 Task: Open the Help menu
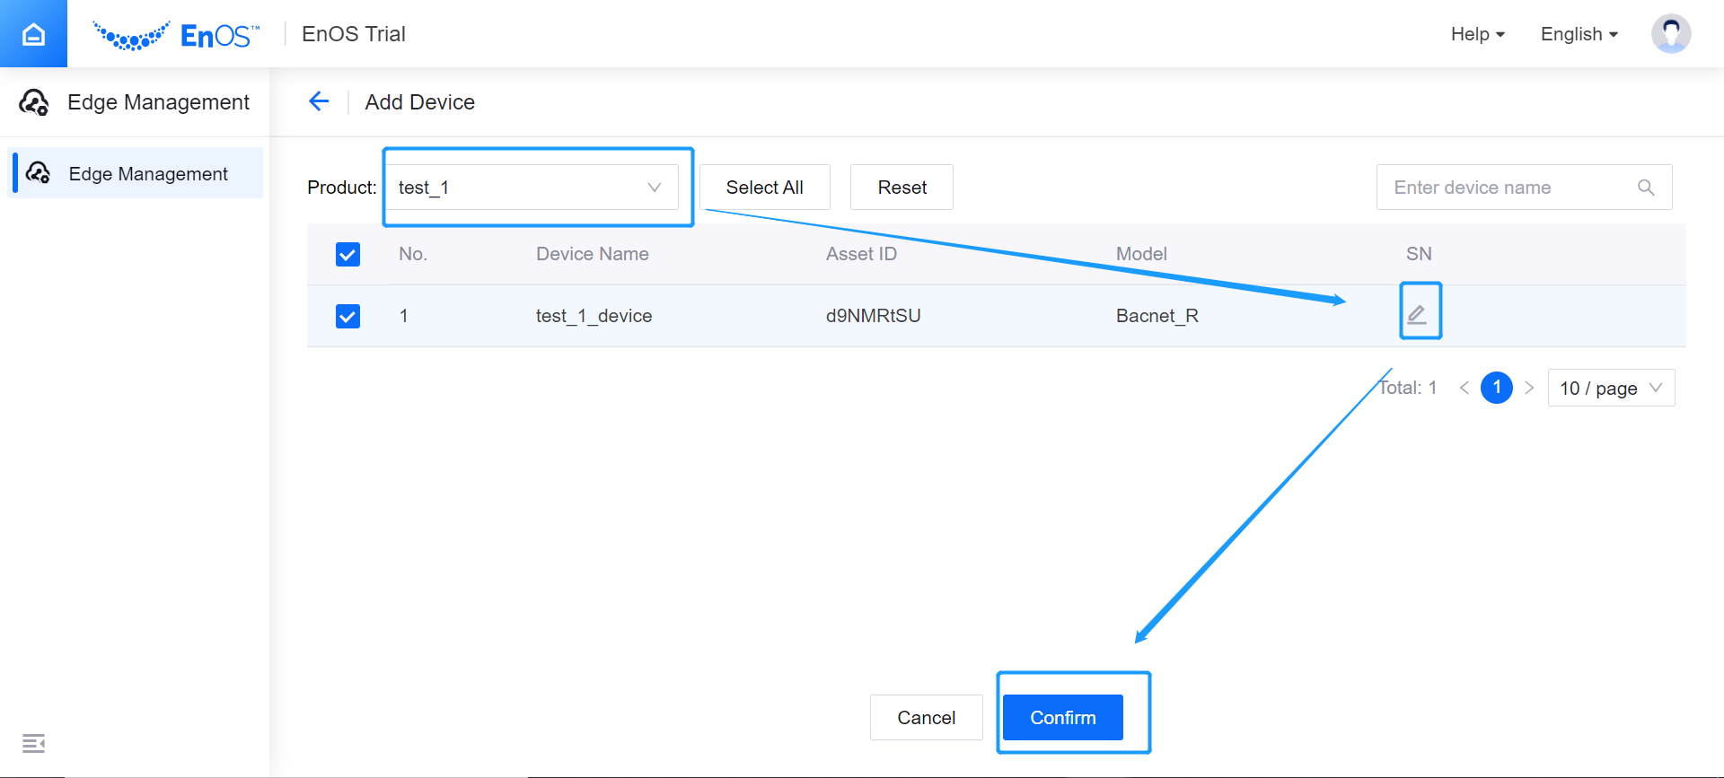pos(1477,34)
